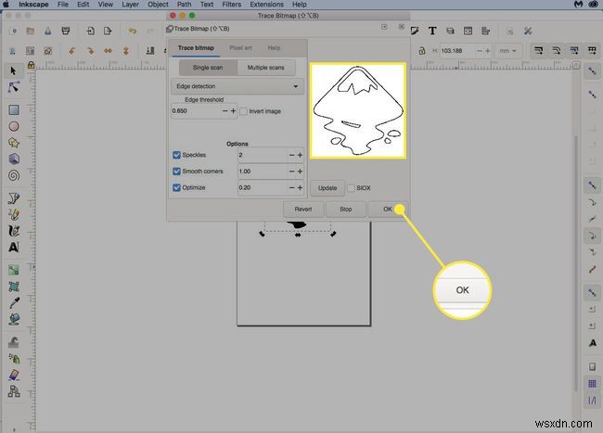The image size is (603, 433).
Task: Select the Mesh gradient tool
Action: tap(14, 287)
